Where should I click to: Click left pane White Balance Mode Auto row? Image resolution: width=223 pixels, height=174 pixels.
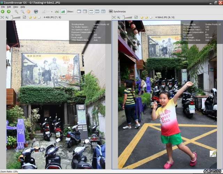pyautogui.click(x=84, y=40)
